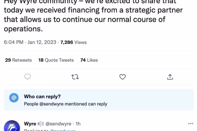Like the tweet with the heart icon
Screen dimensions: 197x131
coord(122,77)
